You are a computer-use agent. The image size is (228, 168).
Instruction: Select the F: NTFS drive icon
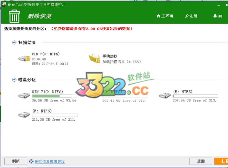click(24, 115)
